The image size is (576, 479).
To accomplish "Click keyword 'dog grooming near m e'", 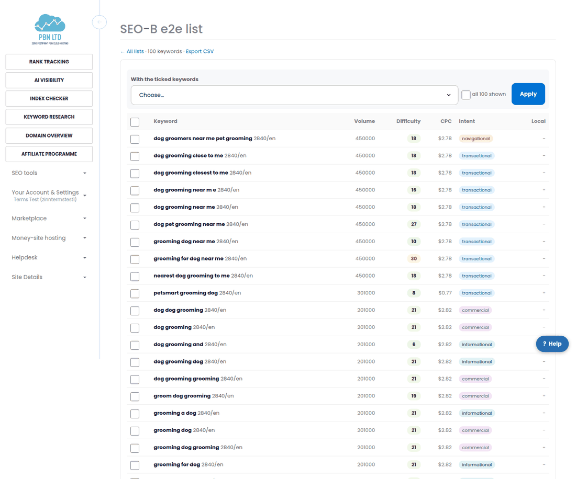I will 185,190.
